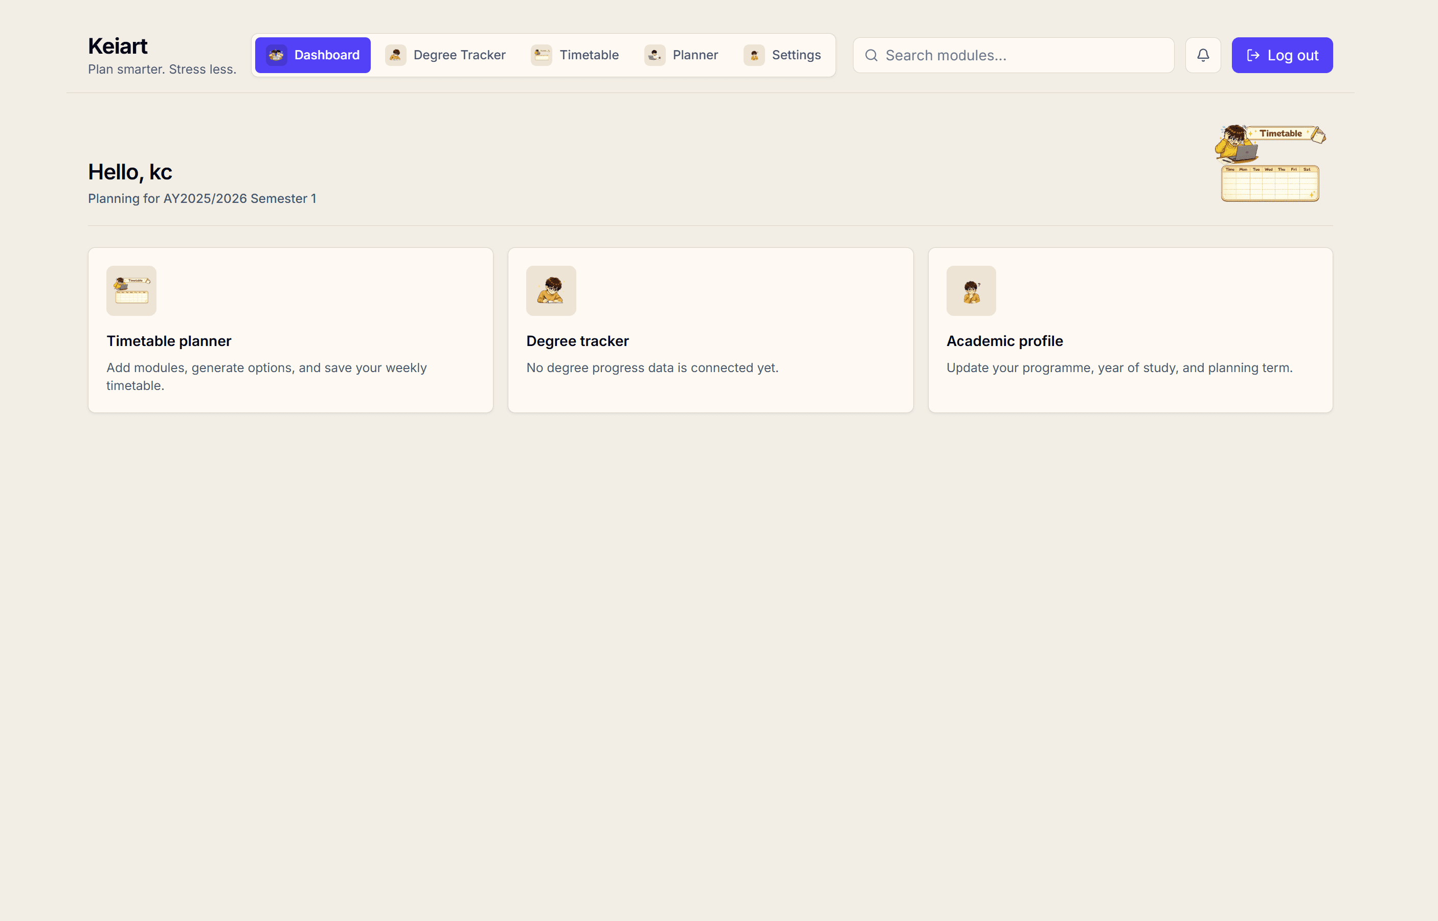
Task: Click 'Planning for AY2025/2026 Semester 1' text
Action: [x=203, y=198]
